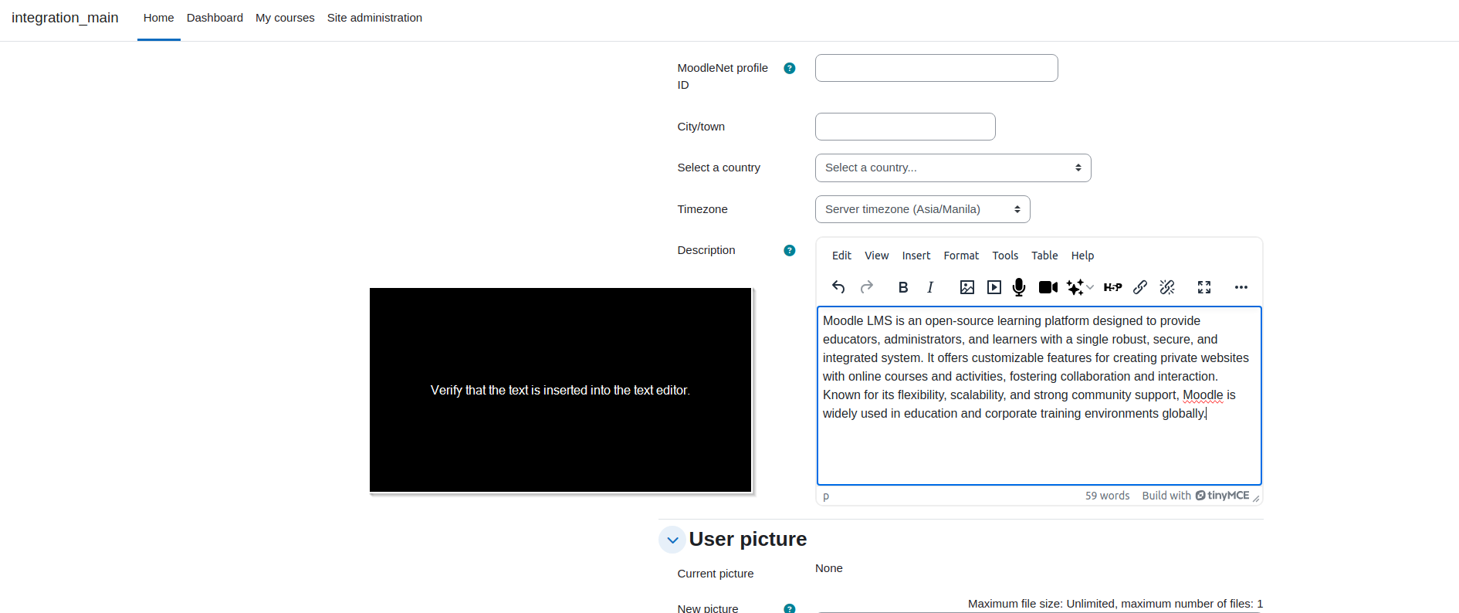Open the editor Help menu
The width and height of the screenshot is (1459, 613).
point(1082,256)
